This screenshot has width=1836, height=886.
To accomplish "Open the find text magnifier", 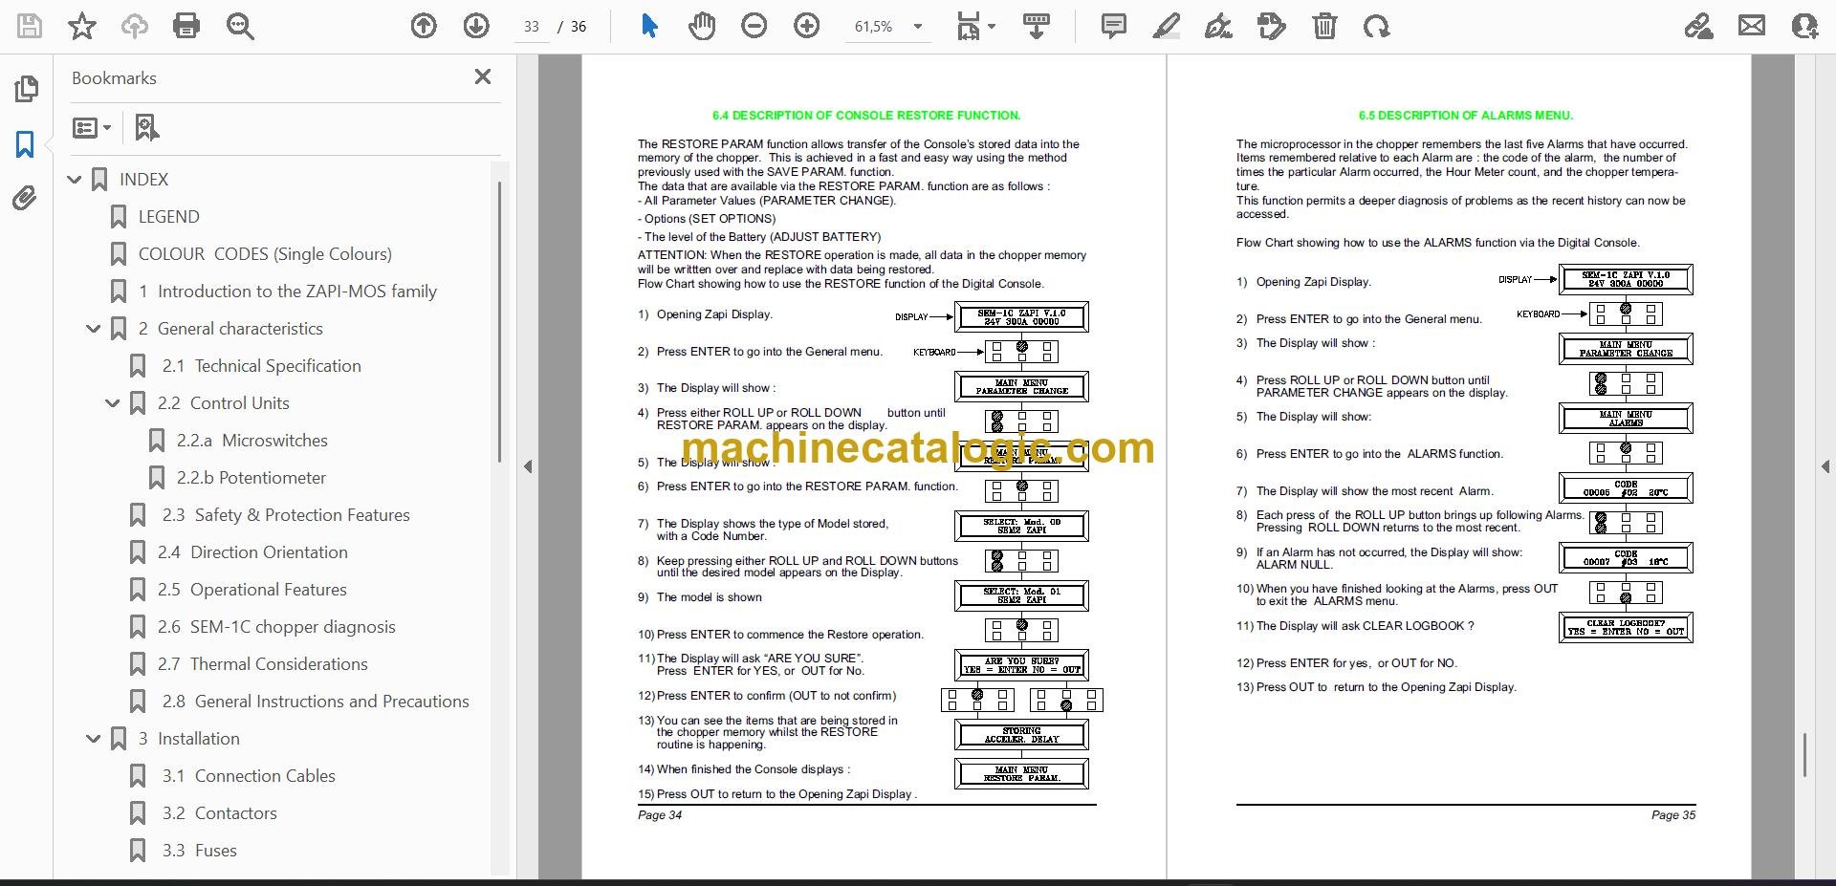I will click(x=240, y=26).
